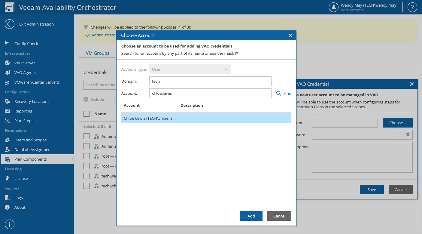This screenshot has height=234, width=422.
Task: Click the Recovery Locations icon in sidebar
Action: (x=7, y=101)
